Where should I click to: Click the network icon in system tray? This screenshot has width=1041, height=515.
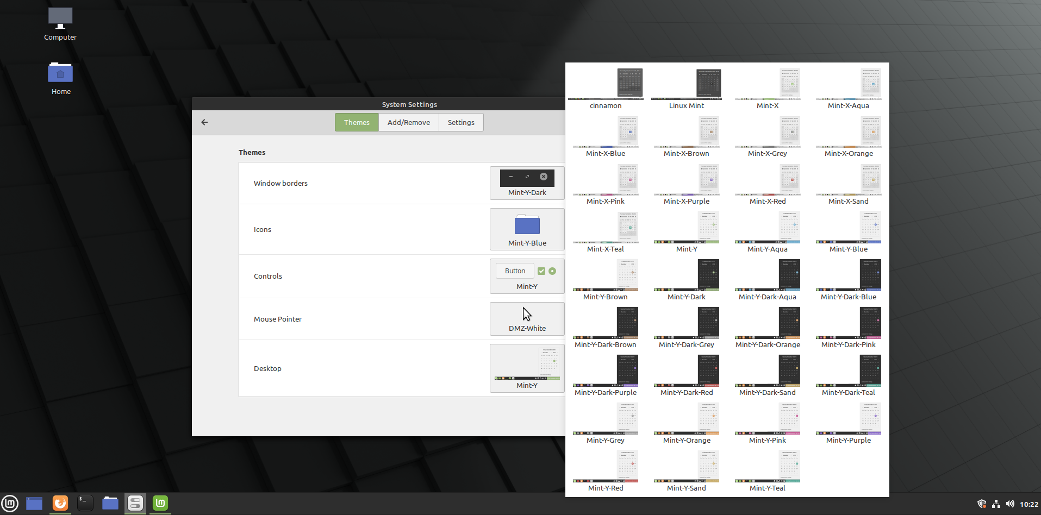click(x=996, y=504)
